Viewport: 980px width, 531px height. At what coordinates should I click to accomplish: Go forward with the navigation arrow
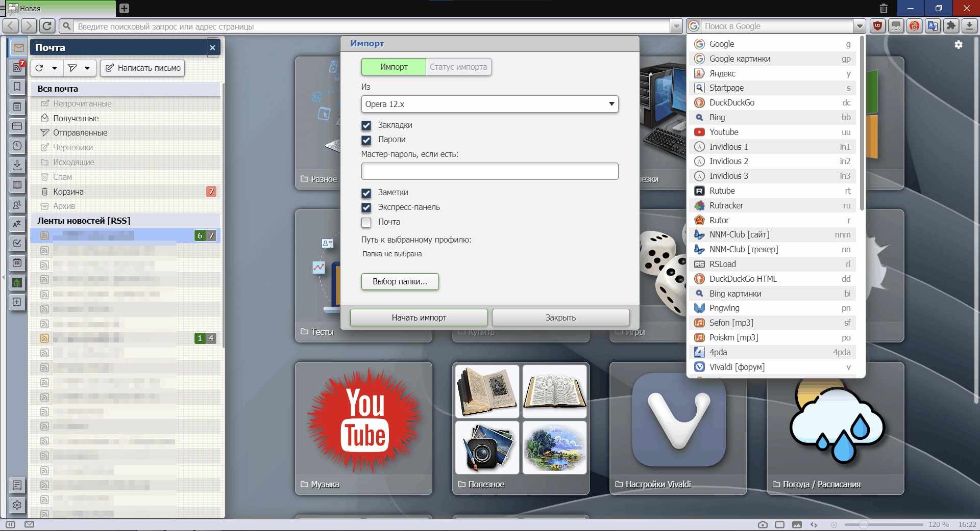29,26
